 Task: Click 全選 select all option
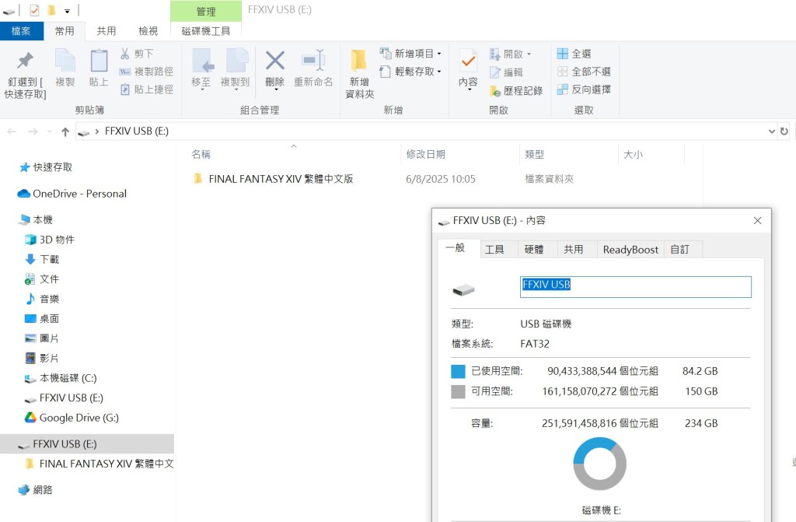574,54
